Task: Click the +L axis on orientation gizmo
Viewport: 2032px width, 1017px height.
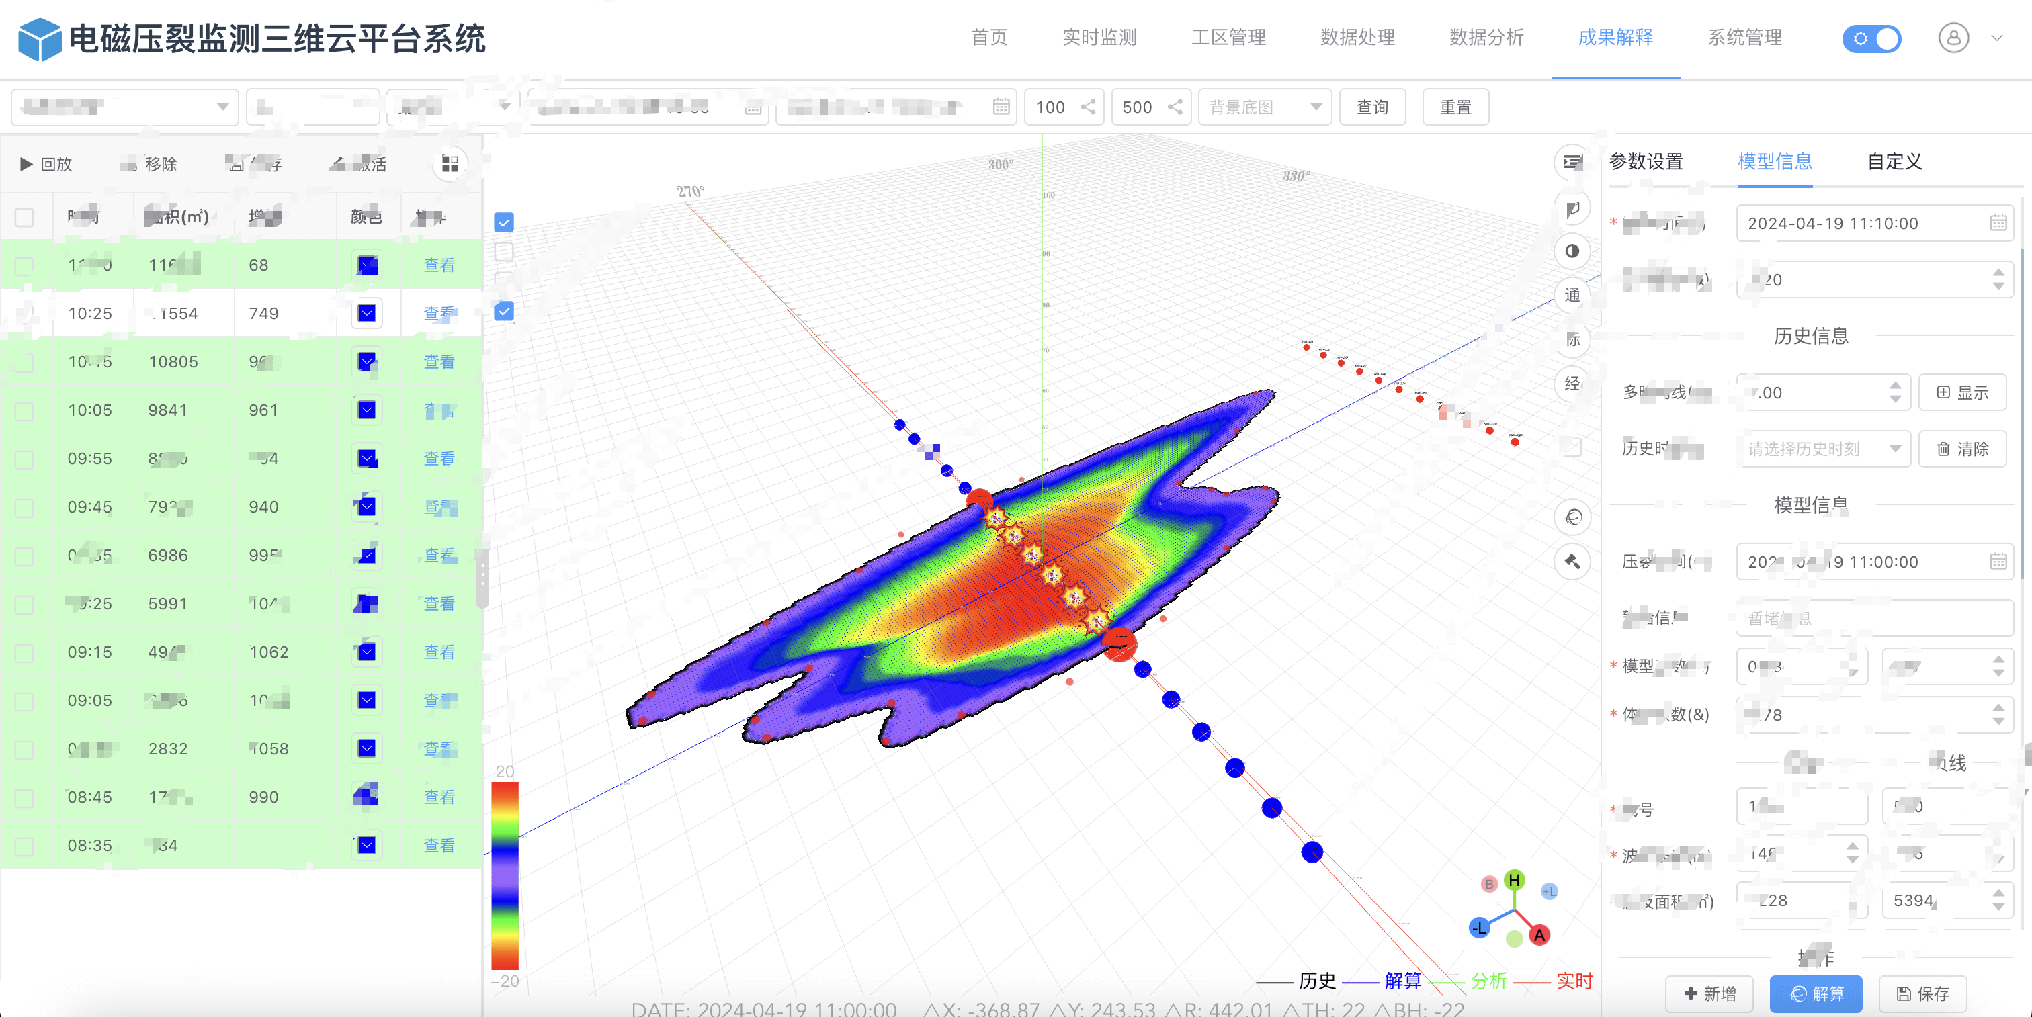Action: pos(1550,891)
